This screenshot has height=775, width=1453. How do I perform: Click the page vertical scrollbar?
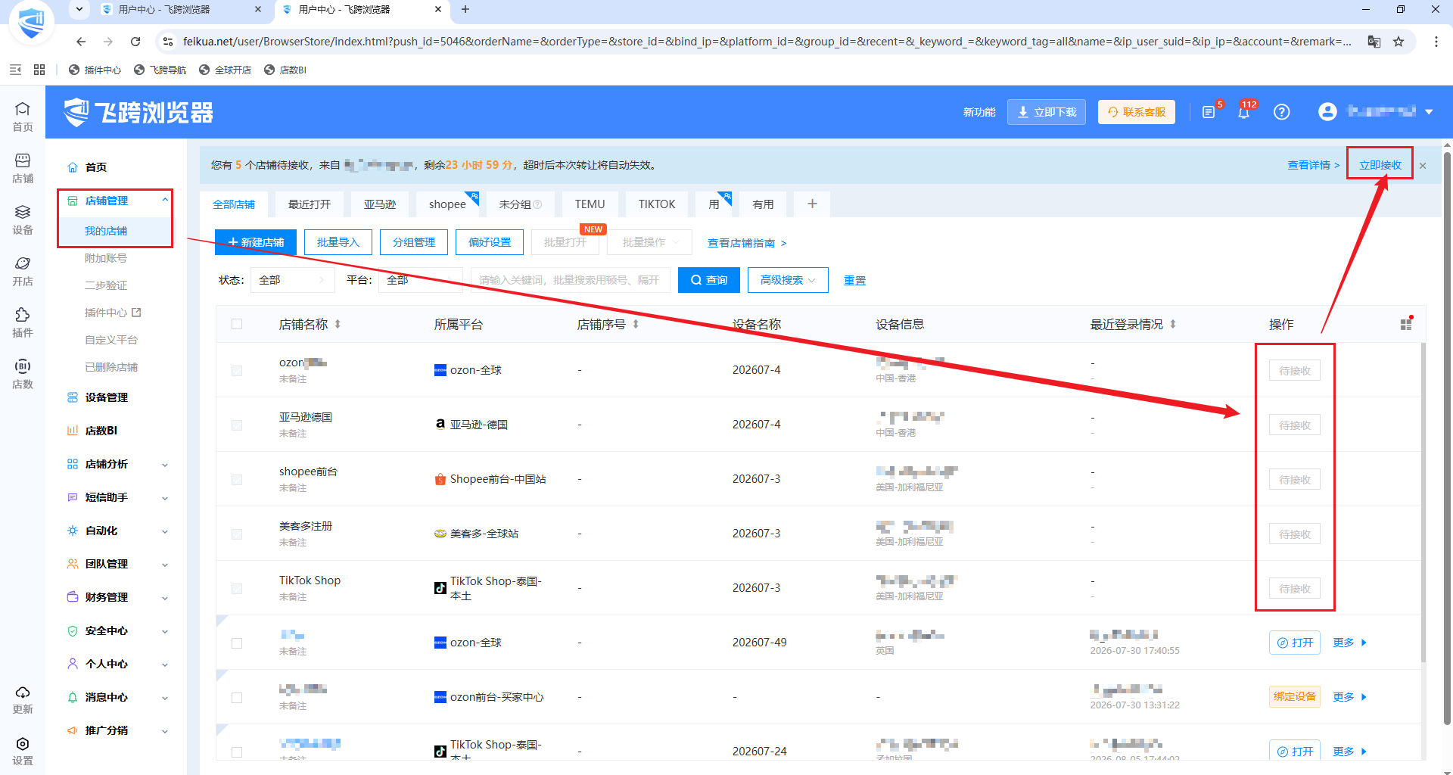[x=1447, y=439]
